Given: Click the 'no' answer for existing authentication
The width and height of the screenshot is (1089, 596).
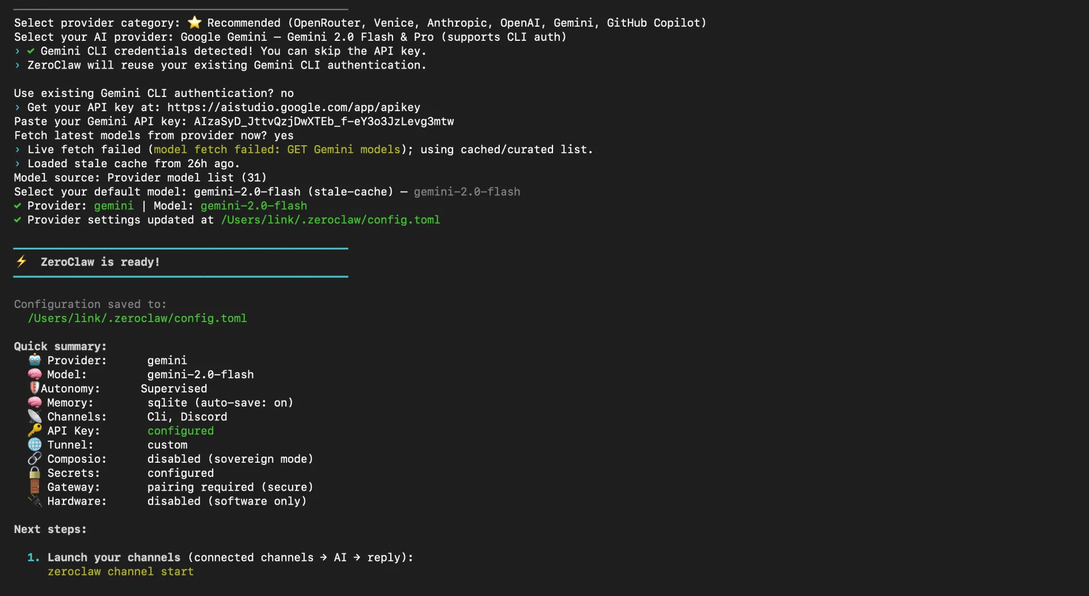Looking at the screenshot, I should pyautogui.click(x=287, y=93).
